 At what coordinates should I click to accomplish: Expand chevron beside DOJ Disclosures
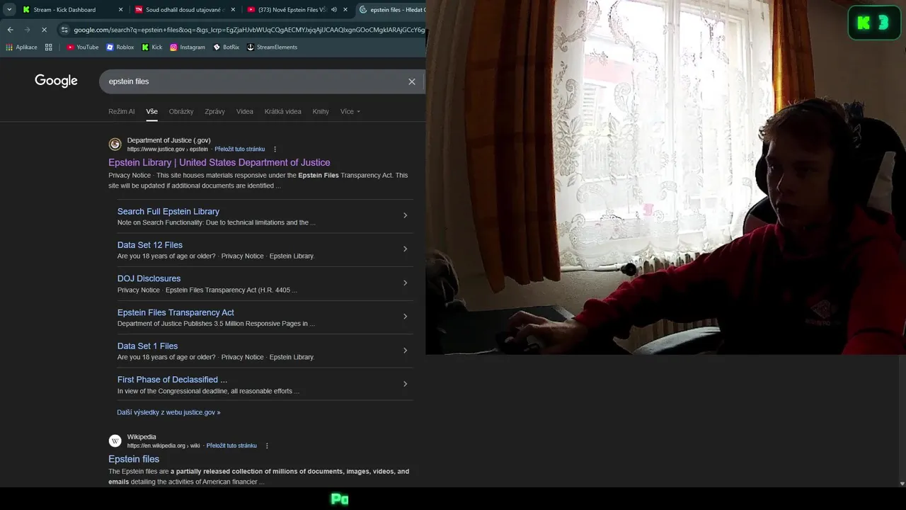pos(405,283)
